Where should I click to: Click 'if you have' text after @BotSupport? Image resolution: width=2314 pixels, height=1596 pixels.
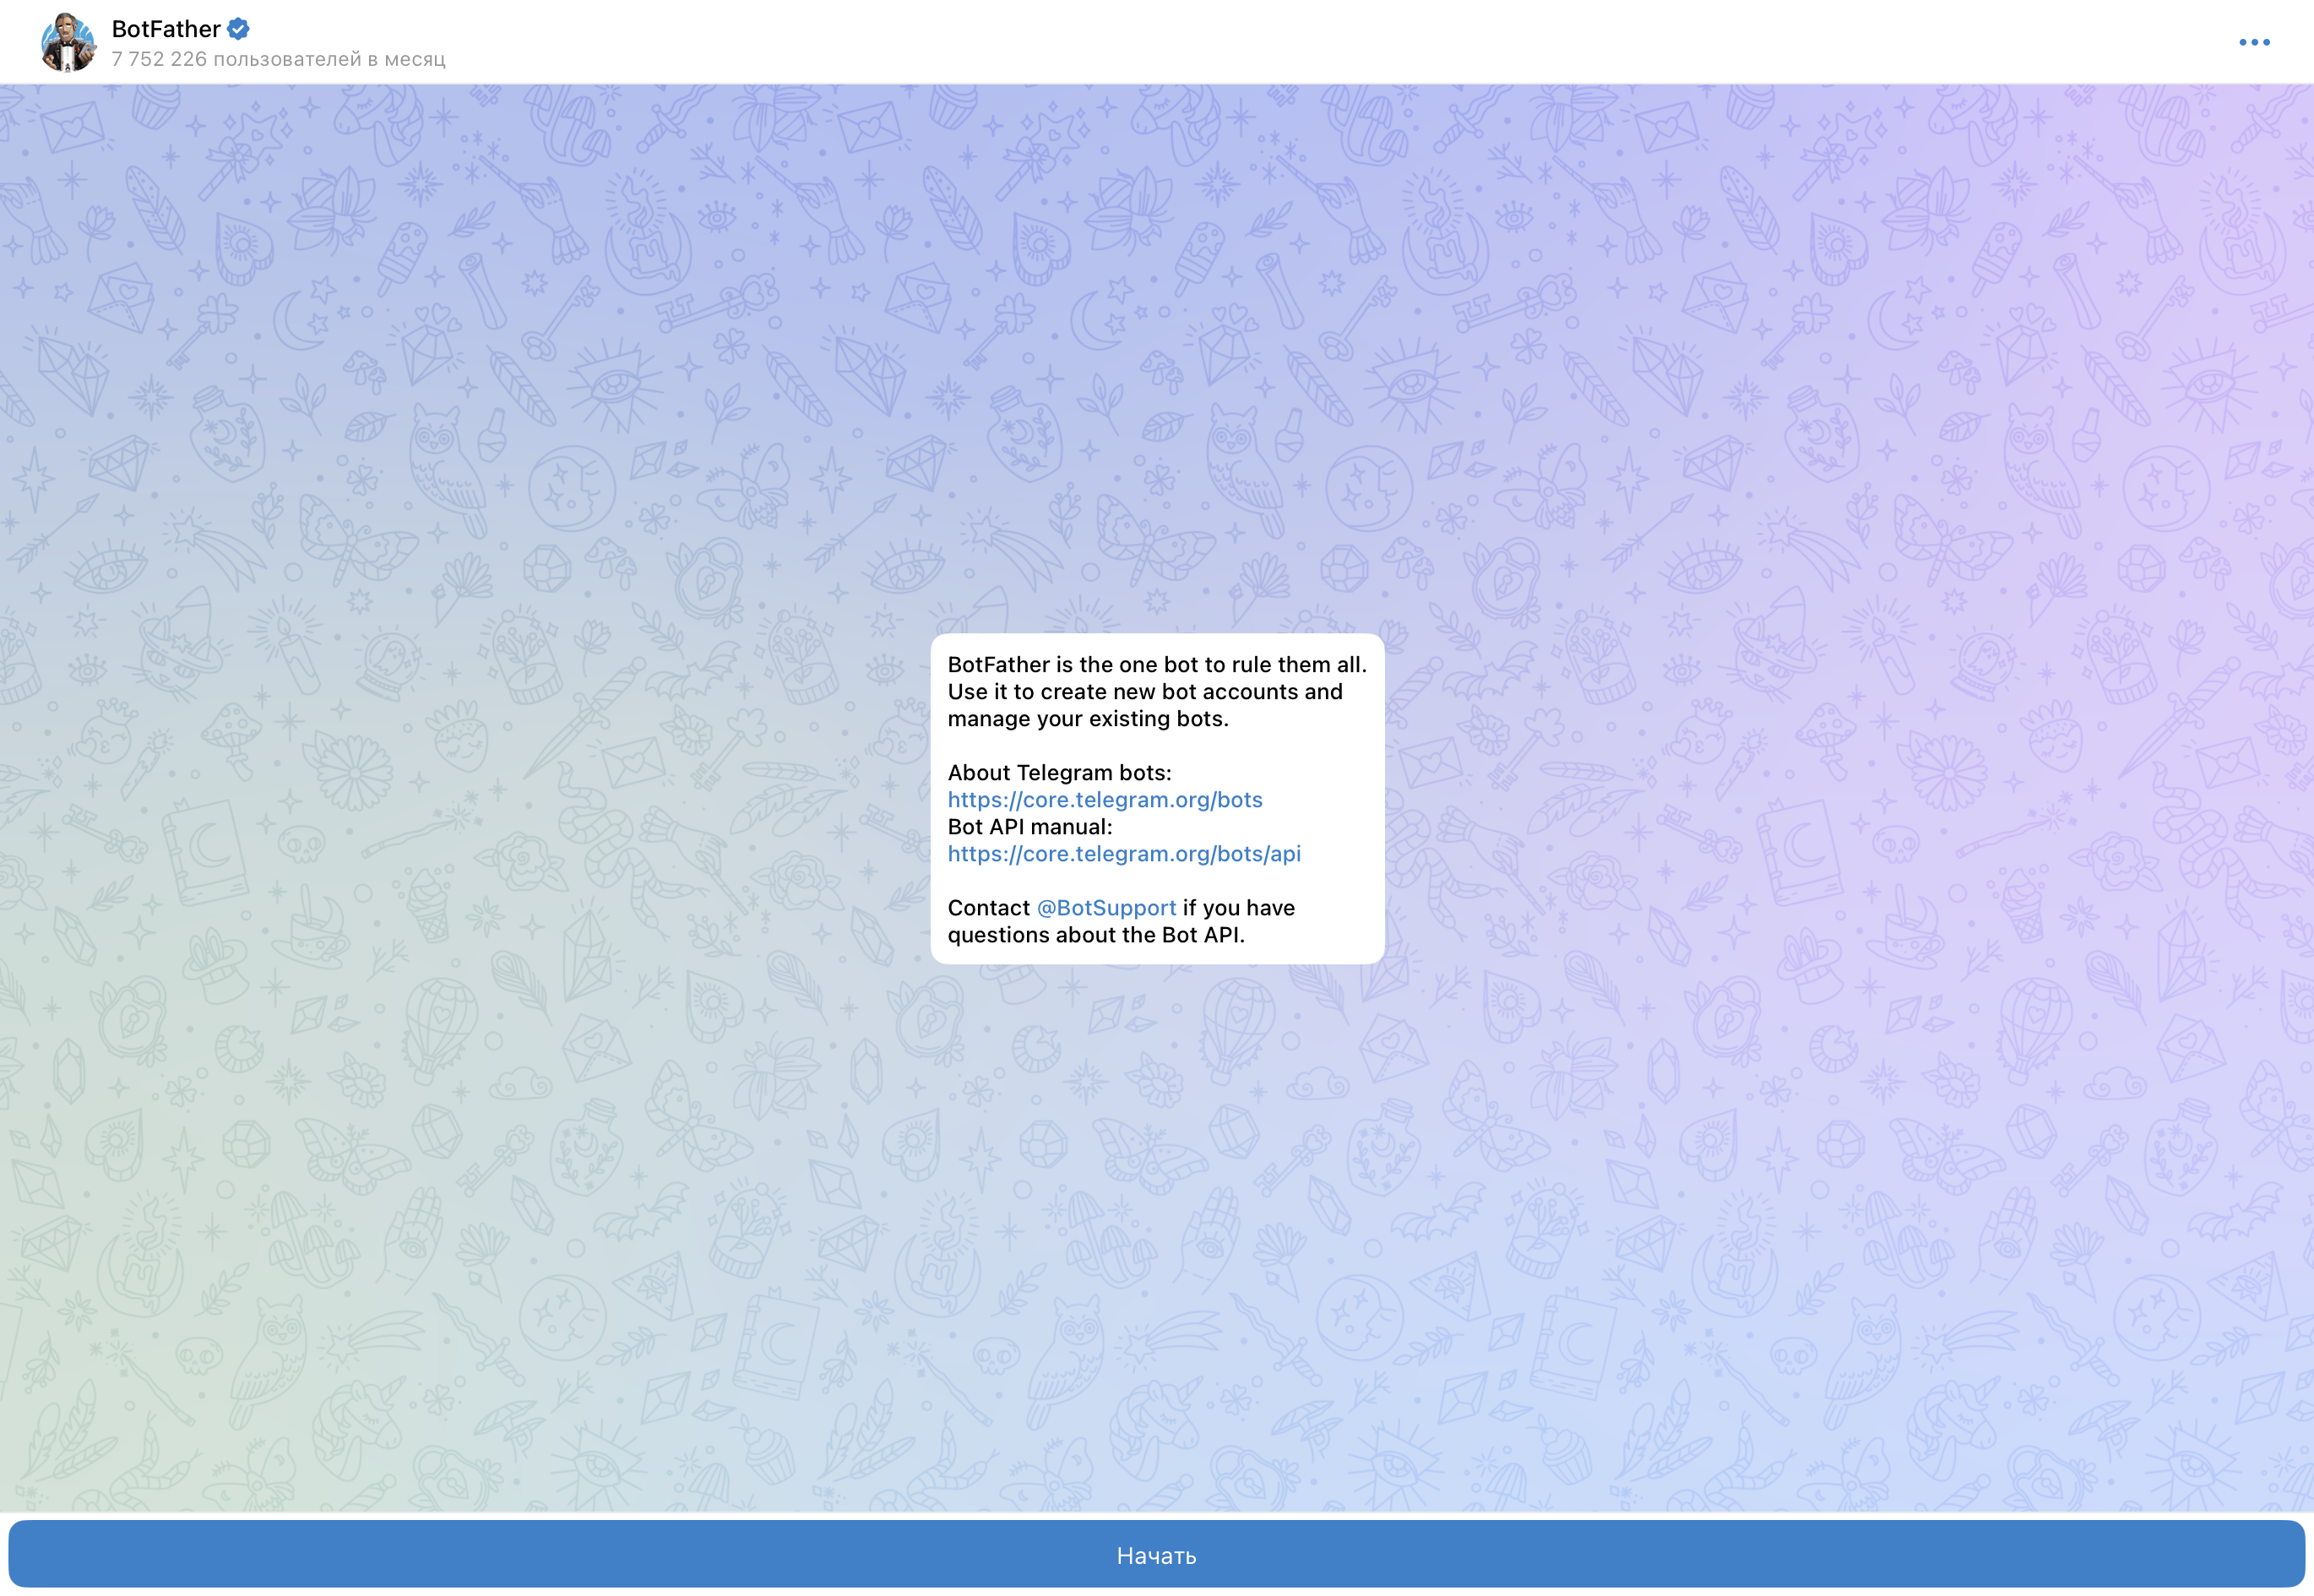[1238, 908]
